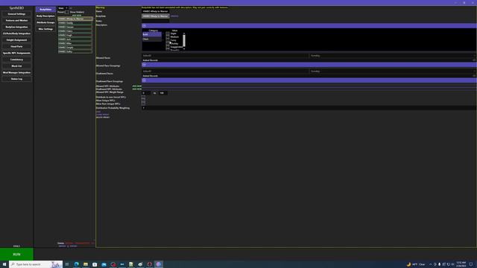Switch to the BodySlides tab
Viewport: 477px width, 268px height.
coord(45,10)
